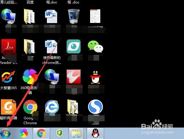
Task: Click the 使用最新的 chrome浏... file name
Action: (52, 60)
